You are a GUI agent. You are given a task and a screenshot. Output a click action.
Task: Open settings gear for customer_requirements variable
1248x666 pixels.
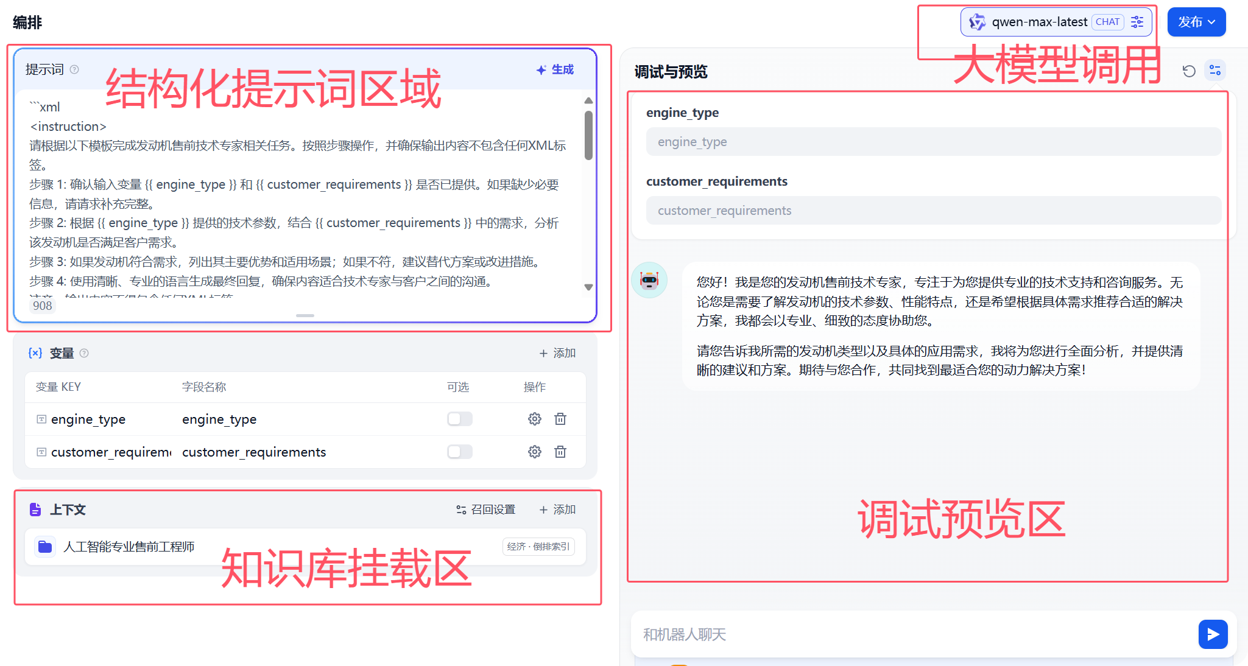click(535, 452)
